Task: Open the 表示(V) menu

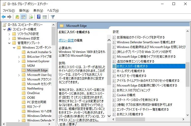Action: [38, 11]
